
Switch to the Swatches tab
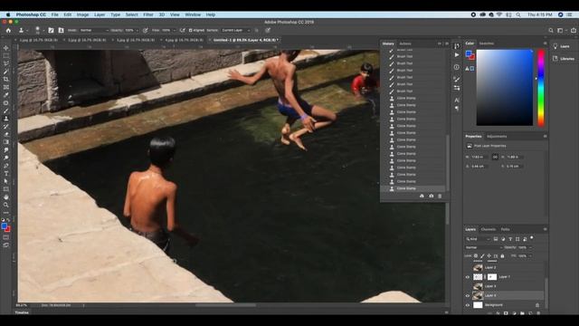[487, 43]
